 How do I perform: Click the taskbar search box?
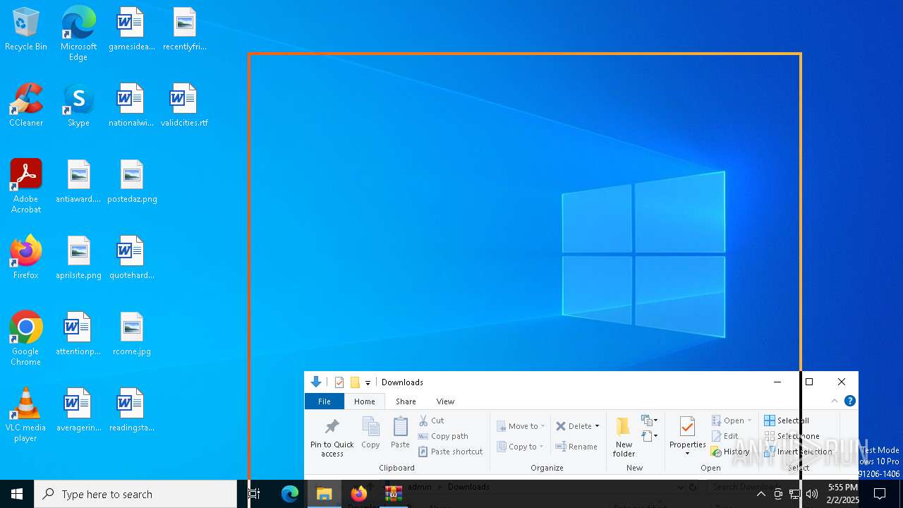135,494
